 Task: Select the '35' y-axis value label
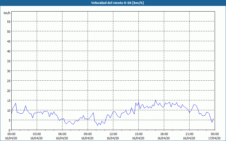pyautogui.click(x=9, y=61)
